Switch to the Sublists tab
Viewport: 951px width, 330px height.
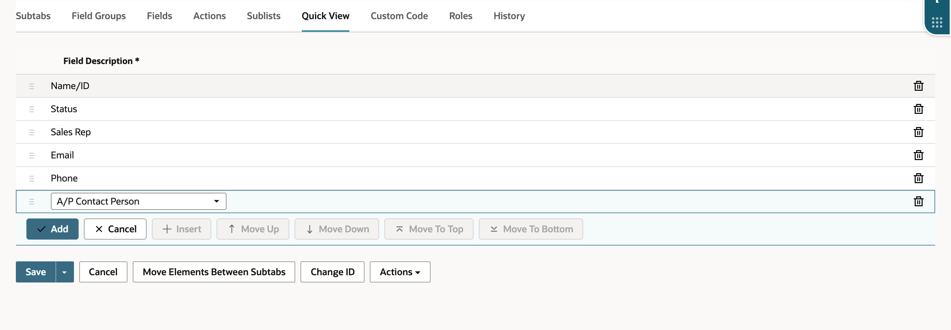point(264,16)
